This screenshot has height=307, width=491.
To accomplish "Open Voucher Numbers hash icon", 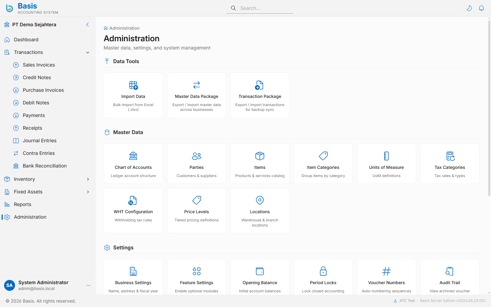I will 386,271.
